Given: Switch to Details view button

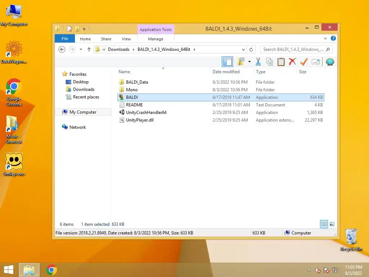Looking at the screenshot, I should click(x=324, y=224).
